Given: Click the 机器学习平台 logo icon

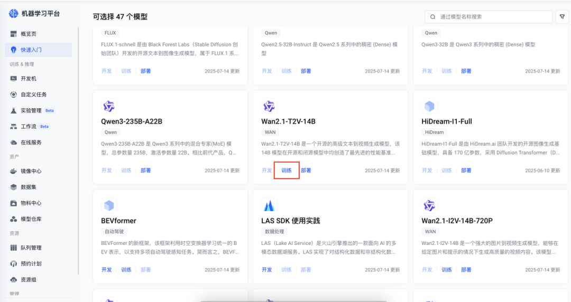Looking at the screenshot, I should [x=13, y=14].
